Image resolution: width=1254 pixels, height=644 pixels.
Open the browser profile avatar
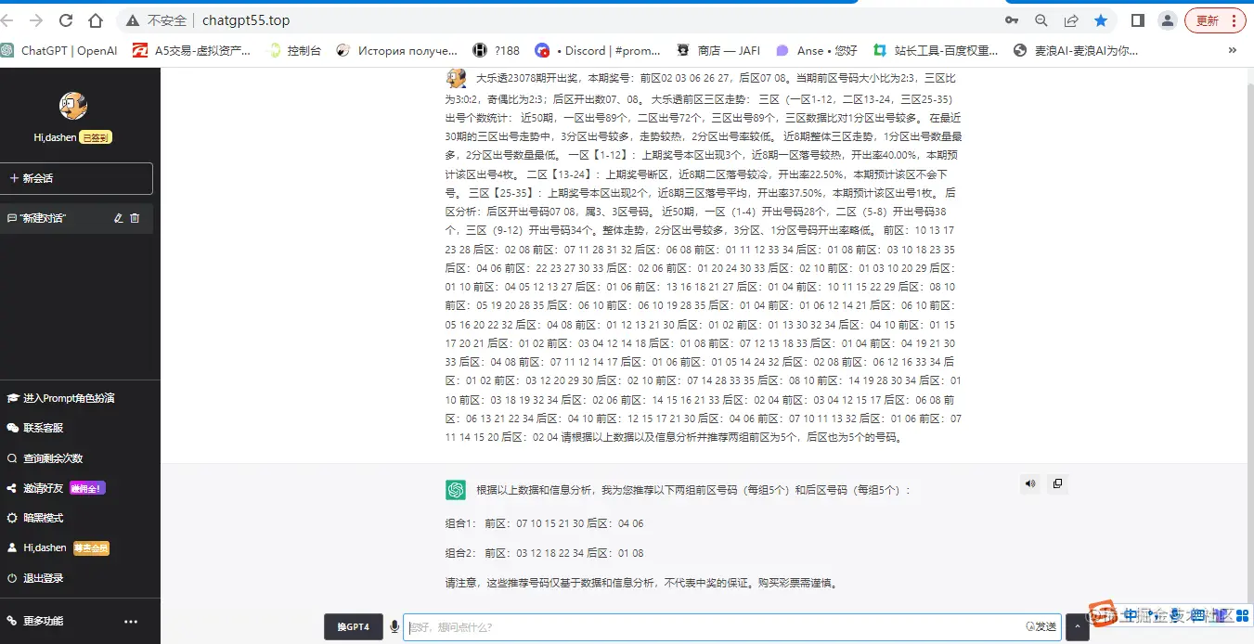(1168, 20)
